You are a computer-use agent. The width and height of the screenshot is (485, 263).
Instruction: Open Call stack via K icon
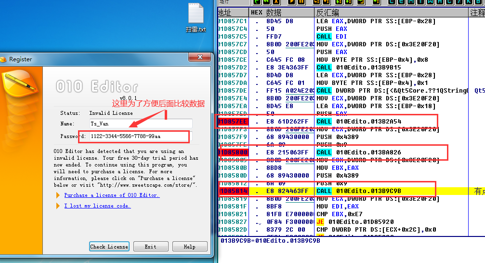(469, 1)
